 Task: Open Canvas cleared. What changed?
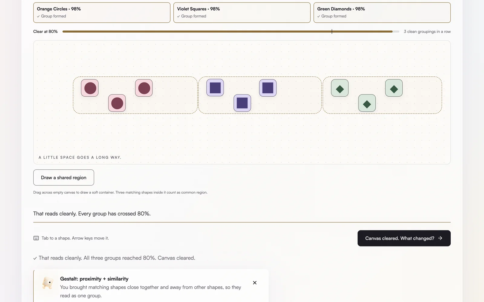click(404, 238)
